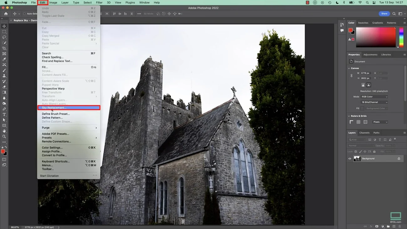Select the Clone Stamp tool

tap(4, 76)
